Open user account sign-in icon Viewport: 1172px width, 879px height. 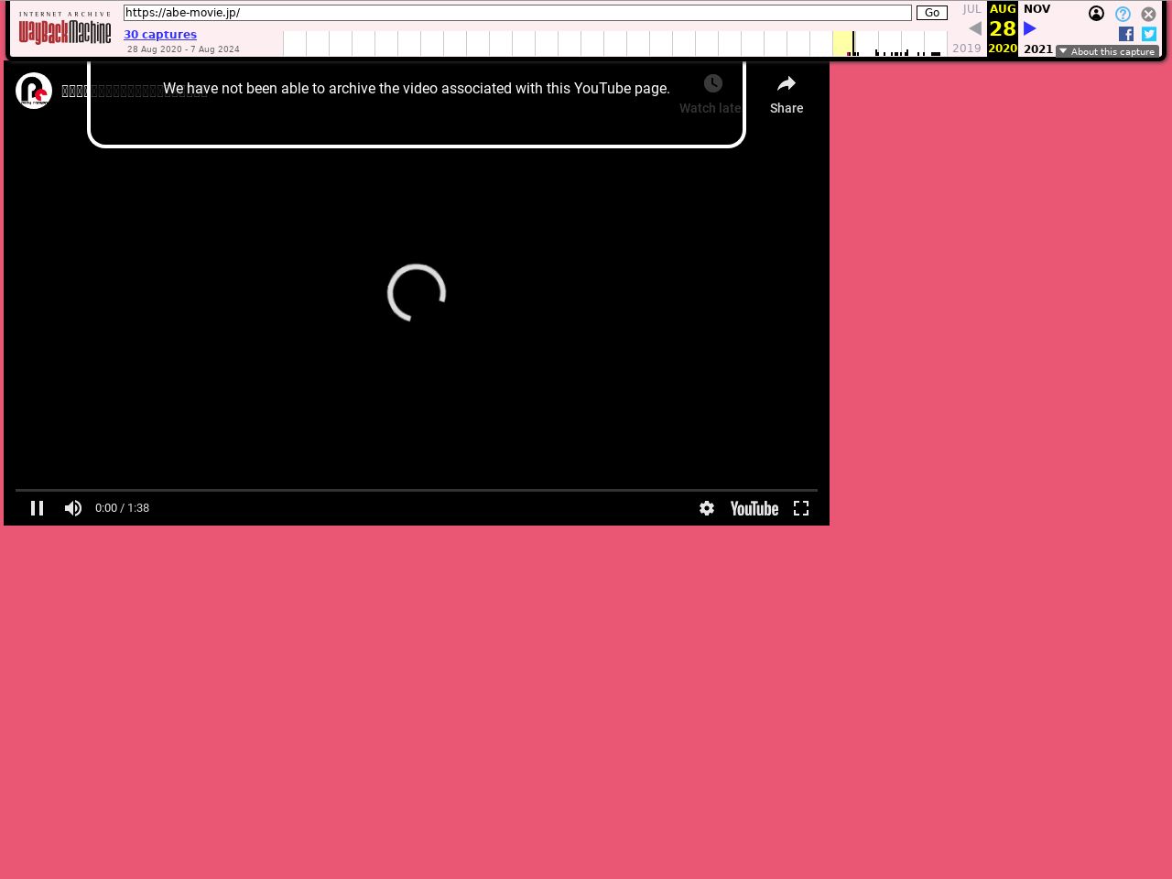pos(1096,13)
